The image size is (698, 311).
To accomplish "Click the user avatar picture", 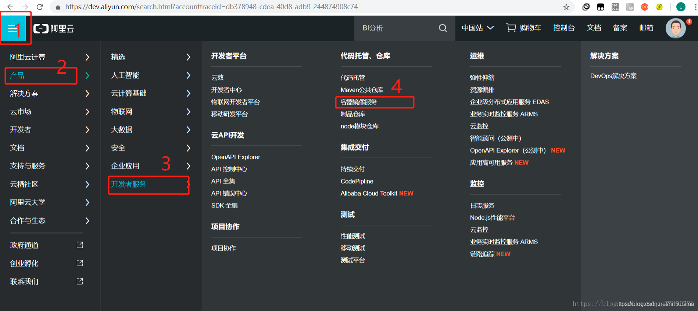I will 676,28.
